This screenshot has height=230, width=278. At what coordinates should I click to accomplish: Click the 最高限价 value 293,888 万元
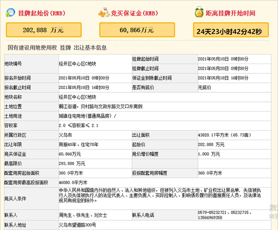click(x=72, y=163)
